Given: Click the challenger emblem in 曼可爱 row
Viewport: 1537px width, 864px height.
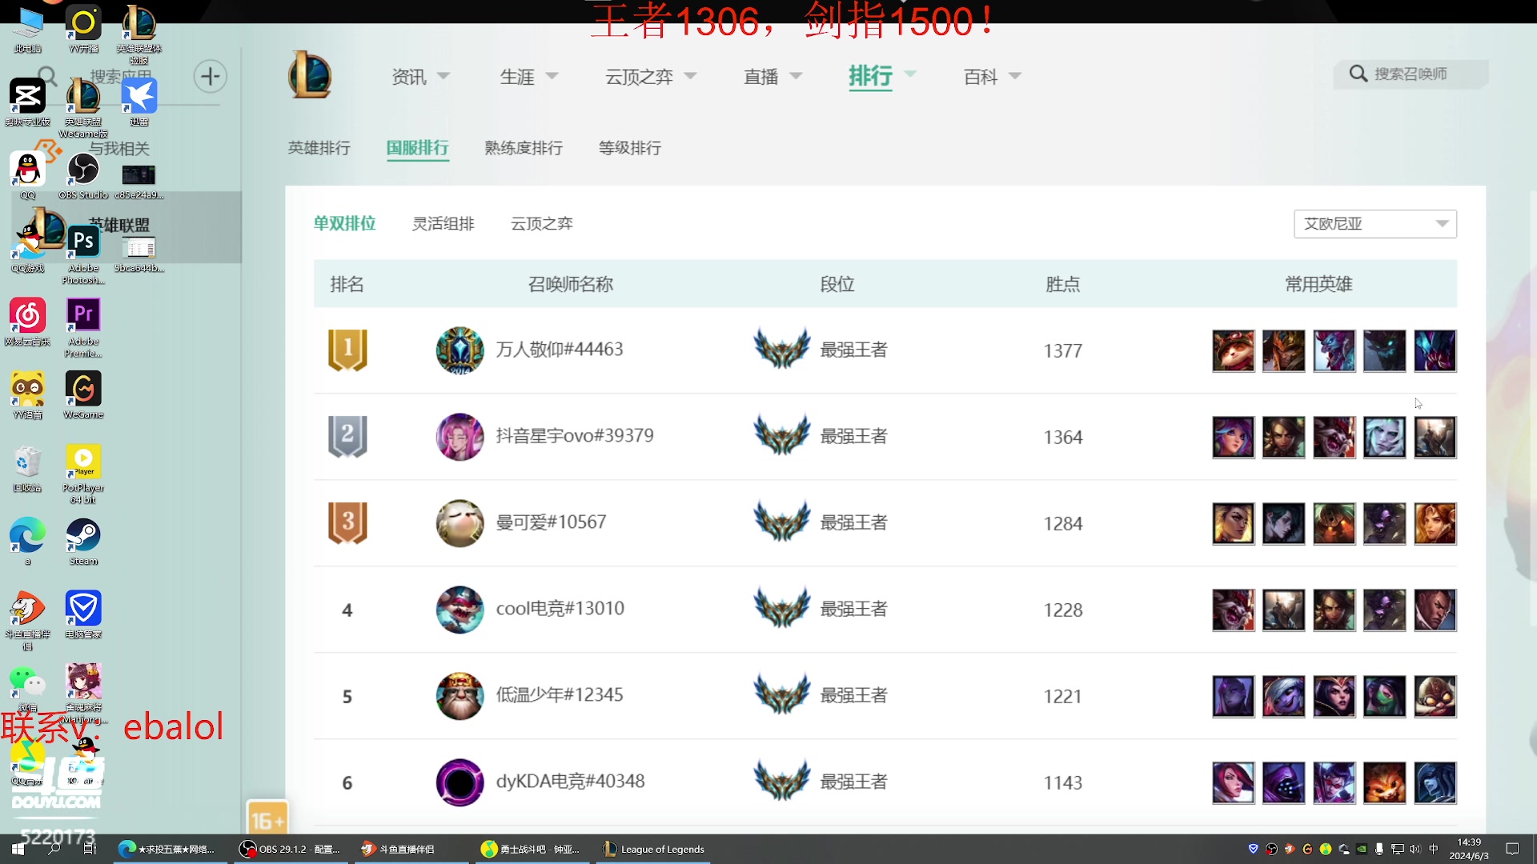Looking at the screenshot, I should tap(782, 522).
